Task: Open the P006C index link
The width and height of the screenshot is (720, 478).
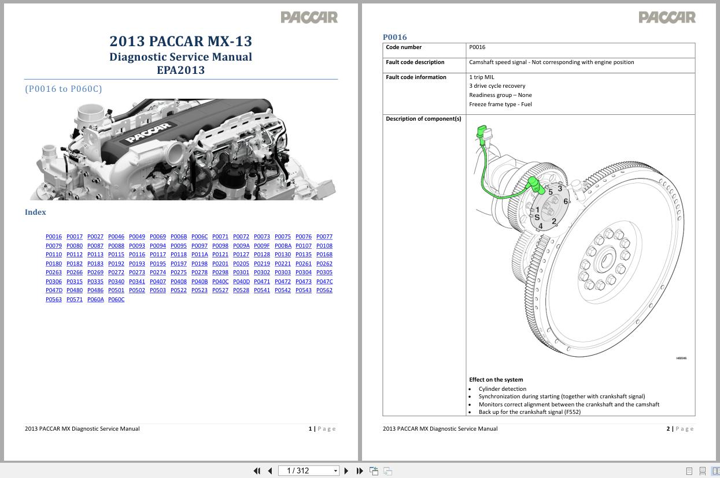Action: (x=200, y=237)
